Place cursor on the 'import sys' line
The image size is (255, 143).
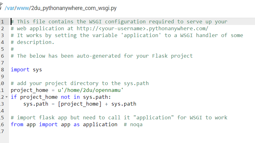pyautogui.click(x=26, y=70)
